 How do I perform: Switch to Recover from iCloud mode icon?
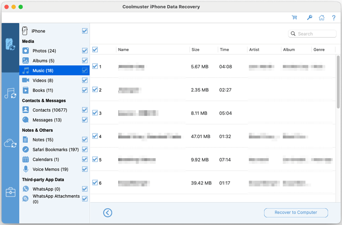pos(10,143)
